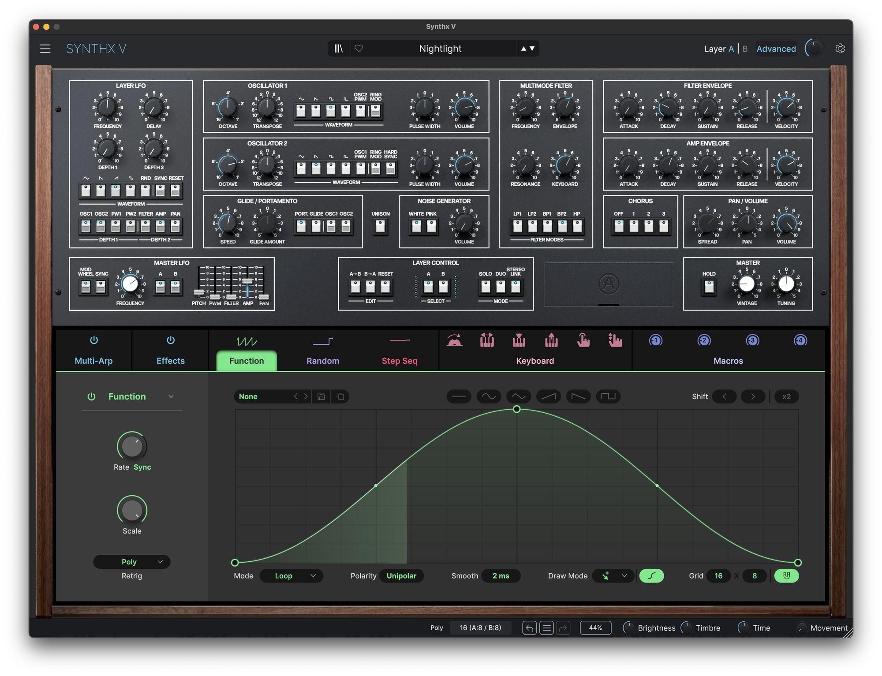Screen dimensions: 882x676
Task: Select the sine wave function shape
Action: 489,396
